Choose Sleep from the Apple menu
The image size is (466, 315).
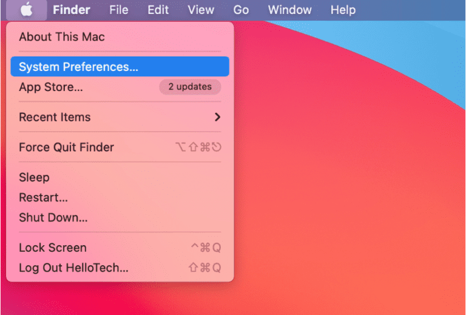[120, 177]
